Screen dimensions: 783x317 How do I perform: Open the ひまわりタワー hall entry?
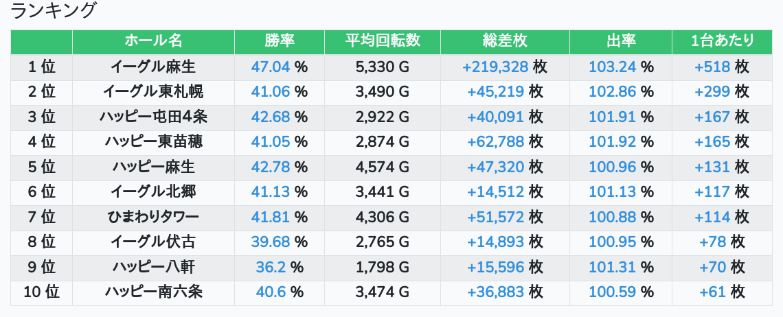[153, 218]
